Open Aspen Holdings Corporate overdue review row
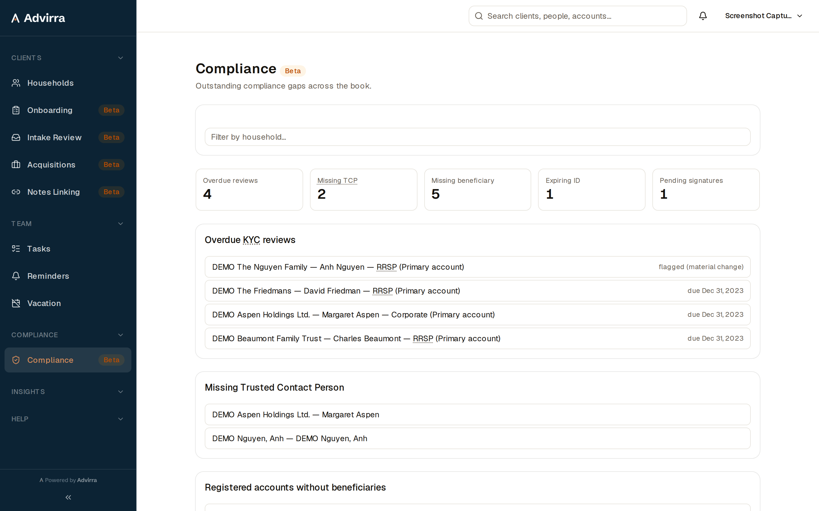Viewport: 819px width, 511px height. tap(477, 315)
